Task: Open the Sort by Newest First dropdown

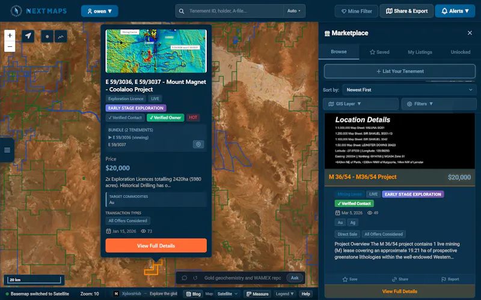Action: tap(409, 89)
